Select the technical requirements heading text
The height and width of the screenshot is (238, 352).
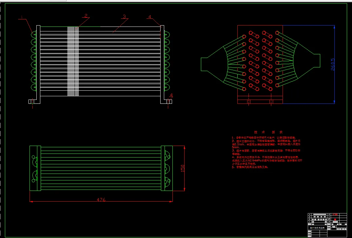(268, 132)
